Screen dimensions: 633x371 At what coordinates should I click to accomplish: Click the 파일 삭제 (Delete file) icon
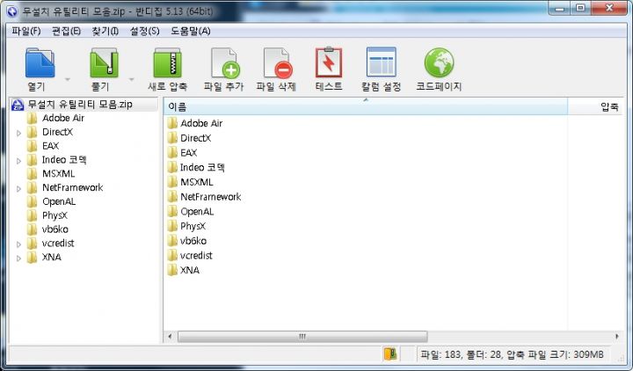click(276, 64)
